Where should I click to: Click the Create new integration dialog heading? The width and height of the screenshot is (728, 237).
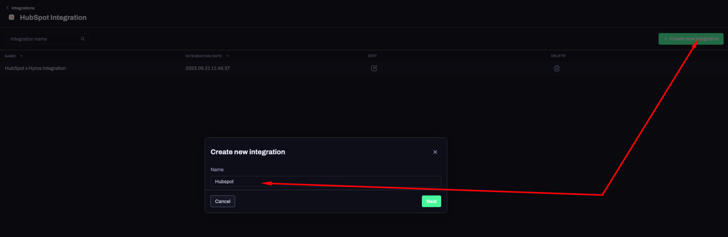coord(248,152)
